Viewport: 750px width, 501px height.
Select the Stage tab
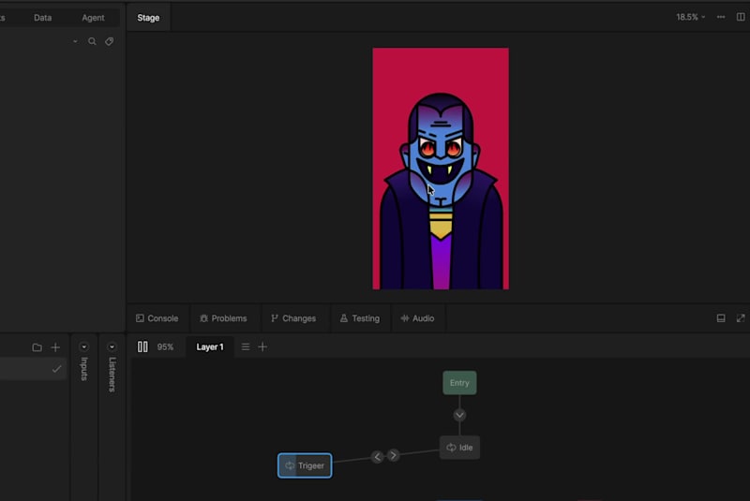(x=148, y=18)
